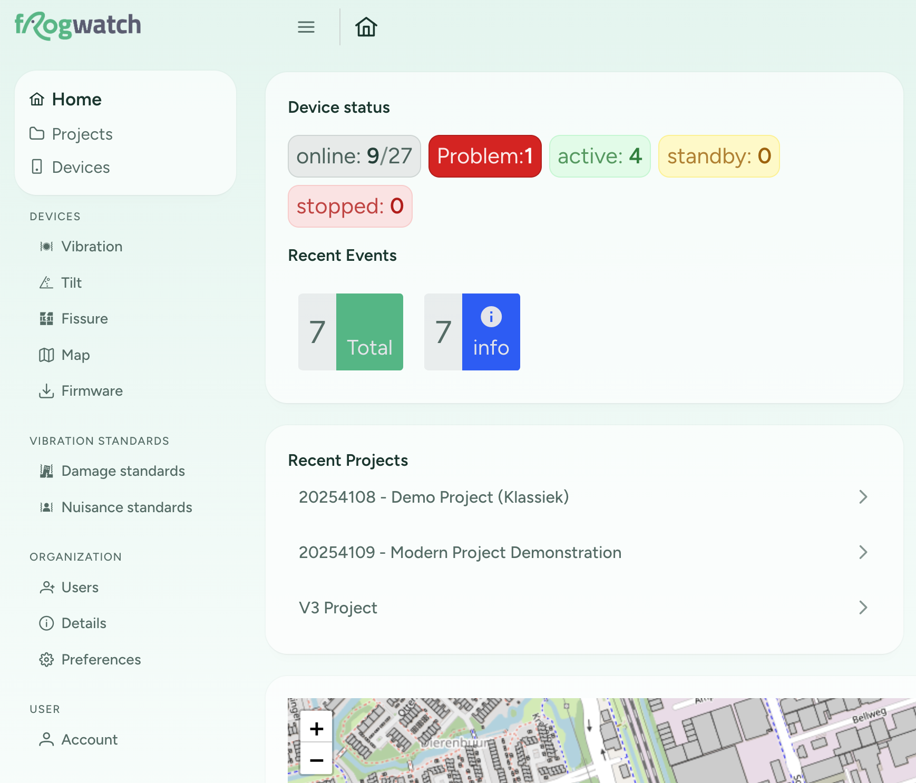The image size is (916, 783).
Task: Open the Tilt devices page
Action: point(71,283)
